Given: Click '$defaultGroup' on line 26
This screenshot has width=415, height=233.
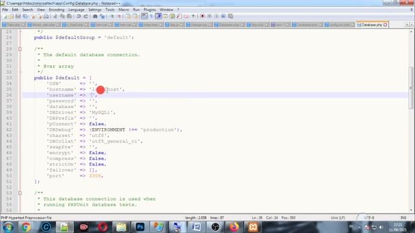Looking at the screenshot, I should coord(75,38).
